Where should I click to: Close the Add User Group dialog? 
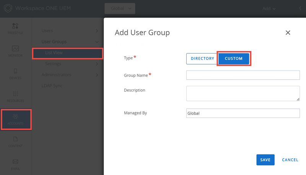[288, 33]
